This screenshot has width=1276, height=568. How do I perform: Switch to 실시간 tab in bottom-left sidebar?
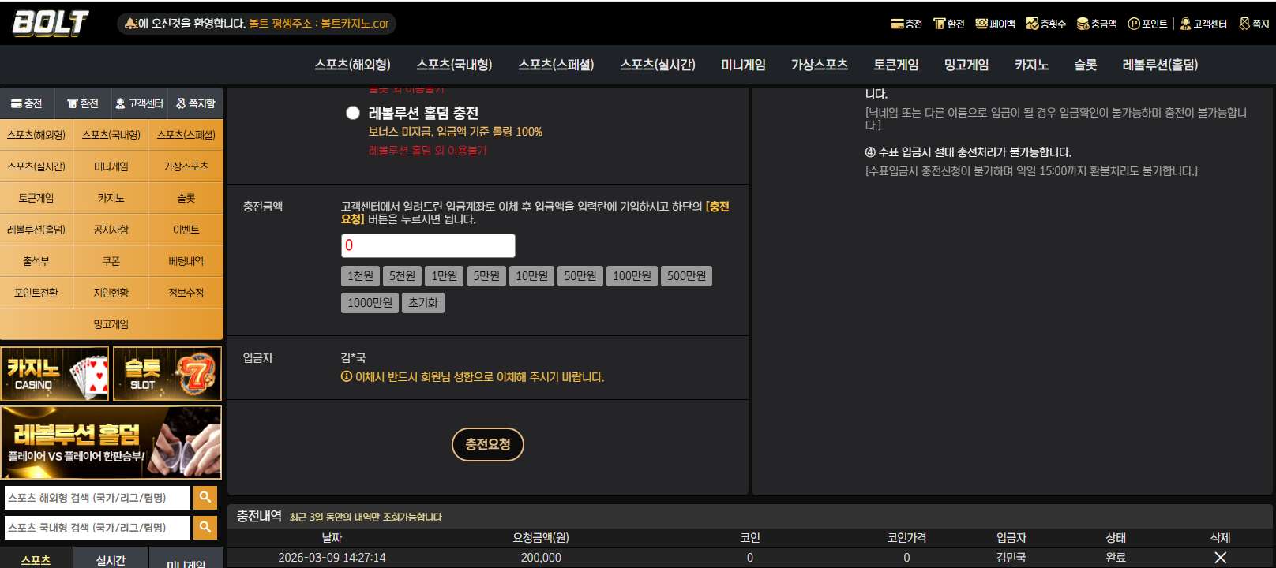pyautogui.click(x=111, y=559)
